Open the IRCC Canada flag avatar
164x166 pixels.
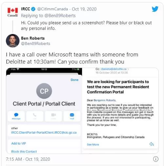pyautogui.click(x=12, y=12)
